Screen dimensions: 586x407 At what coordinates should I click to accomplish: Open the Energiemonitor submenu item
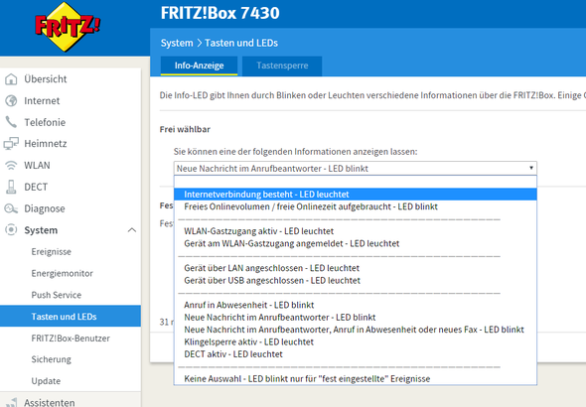pyautogui.click(x=62, y=273)
